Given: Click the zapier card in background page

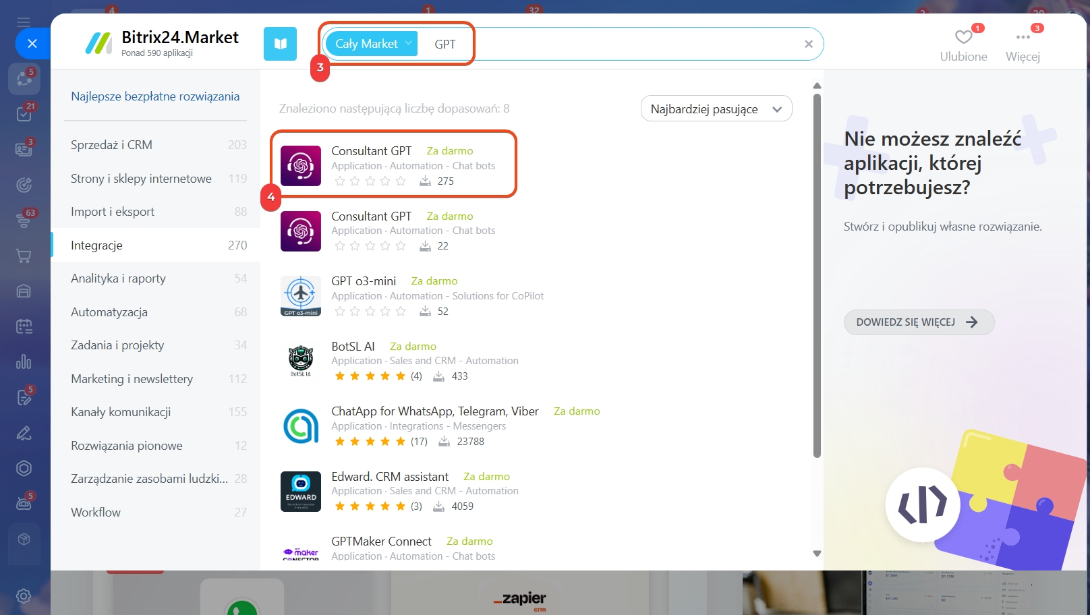Looking at the screenshot, I should click(519, 593).
